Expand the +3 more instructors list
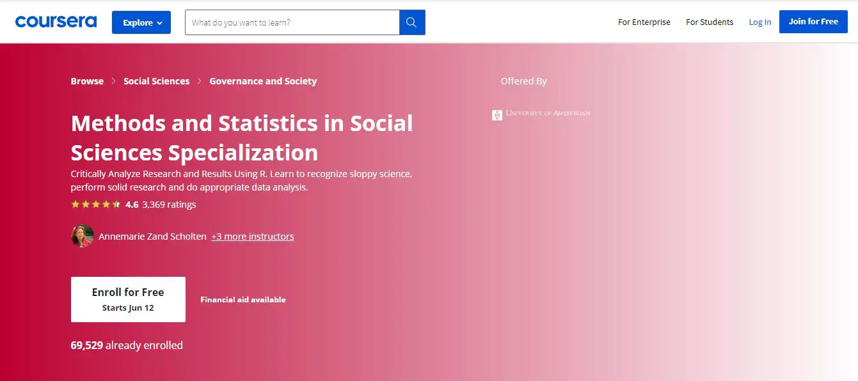The height and width of the screenshot is (381, 858). point(252,237)
